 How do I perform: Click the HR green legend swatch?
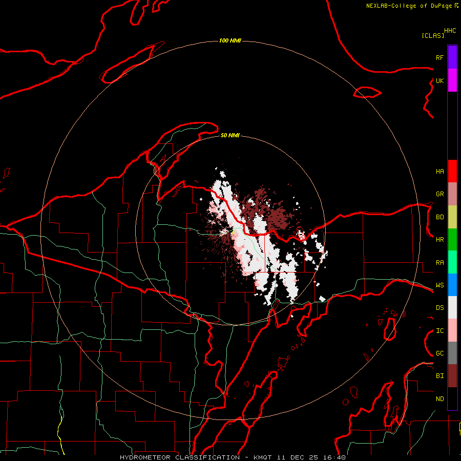tap(452, 240)
